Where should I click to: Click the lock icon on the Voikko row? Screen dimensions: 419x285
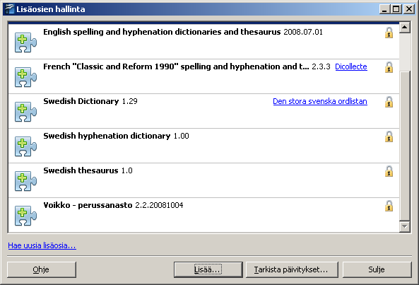(x=389, y=206)
